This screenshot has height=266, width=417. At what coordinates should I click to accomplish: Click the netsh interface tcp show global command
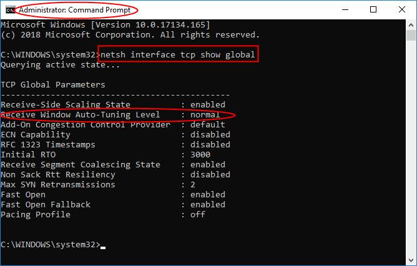179,54
